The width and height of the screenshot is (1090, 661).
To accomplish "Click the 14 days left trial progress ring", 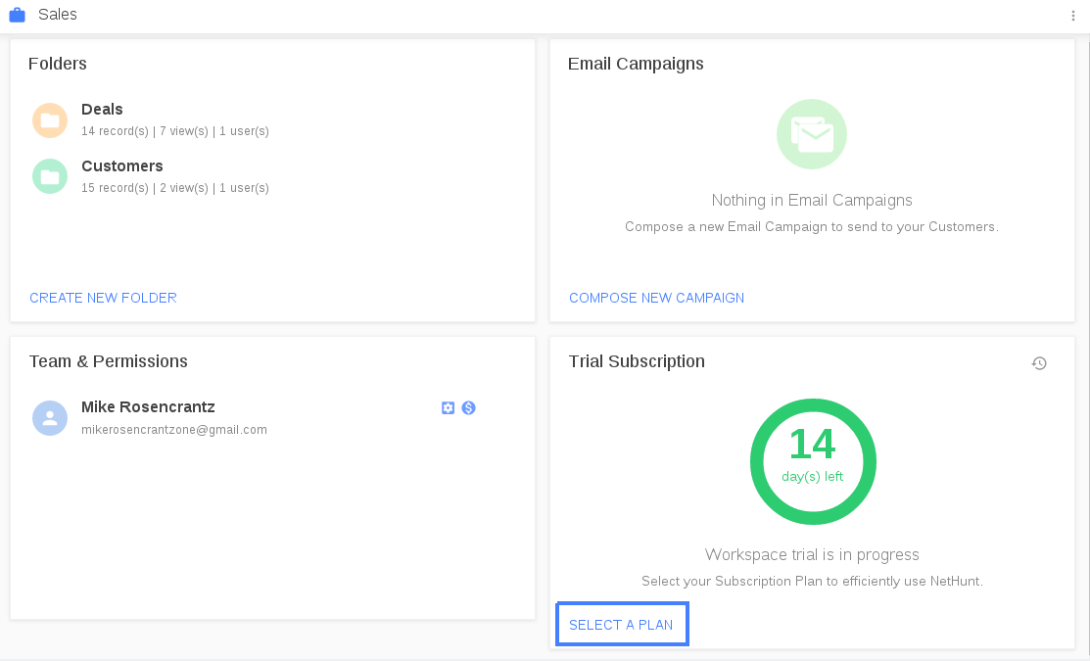I will (813, 461).
